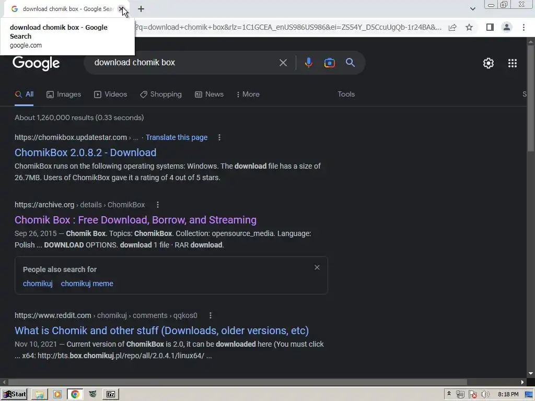
Task: Switch to Images results tab
Action: pyautogui.click(x=64, y=95)
